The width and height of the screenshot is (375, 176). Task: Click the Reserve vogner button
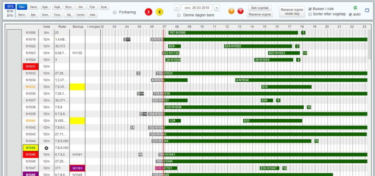click(260, 15)
